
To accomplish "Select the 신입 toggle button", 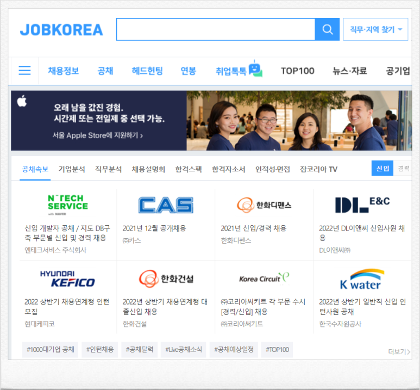I will click(382, 168).
